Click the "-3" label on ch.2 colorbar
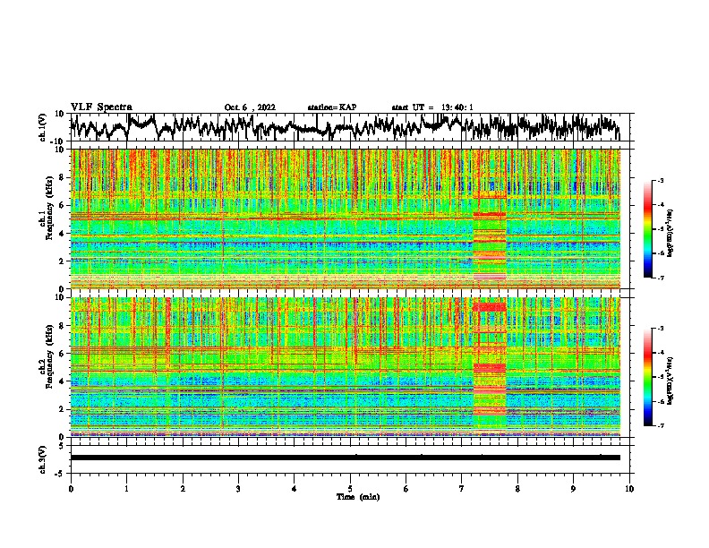The image size is (709, 548). pyautogui.click(x=660, y=329)
